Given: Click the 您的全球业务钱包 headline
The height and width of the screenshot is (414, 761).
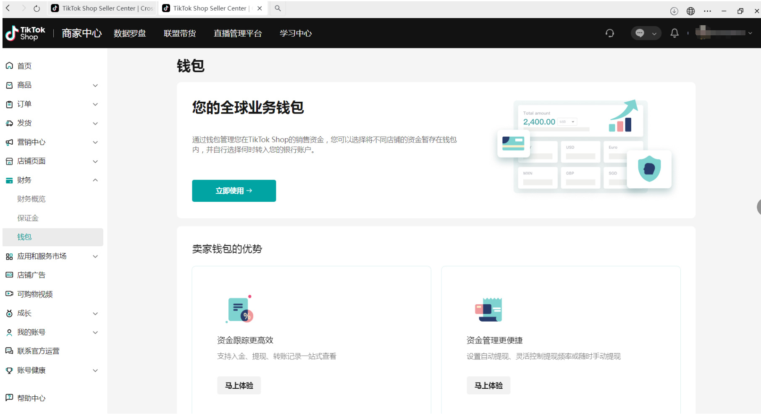Looking at the screenshot, I should point(248,108).
